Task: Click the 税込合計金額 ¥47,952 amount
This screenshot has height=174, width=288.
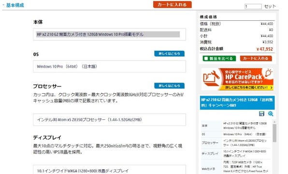Action: point(264,49)
